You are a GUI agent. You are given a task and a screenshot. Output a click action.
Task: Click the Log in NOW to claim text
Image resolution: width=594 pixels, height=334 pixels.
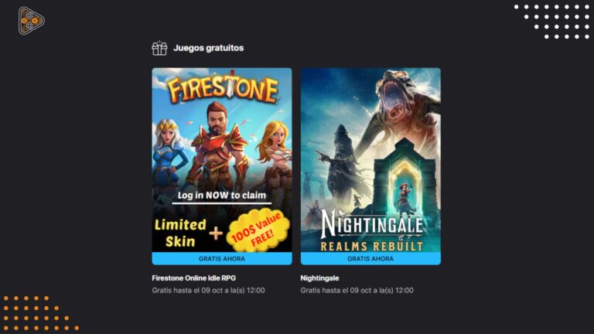222,196
